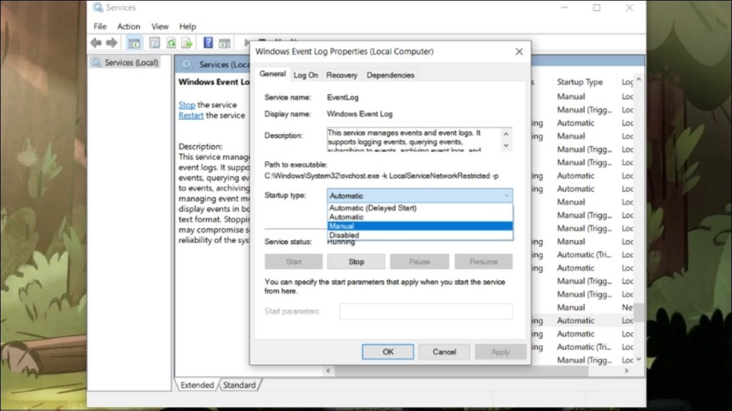Switch to the Extended view tab
Image resolution: width=732 pixels, height=411 pixels.
197,385
